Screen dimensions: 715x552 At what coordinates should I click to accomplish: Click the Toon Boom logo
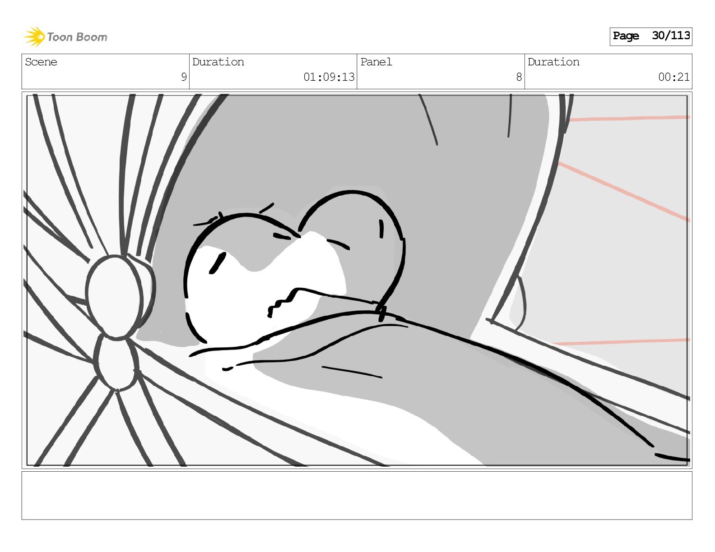(x=65, y=37)
